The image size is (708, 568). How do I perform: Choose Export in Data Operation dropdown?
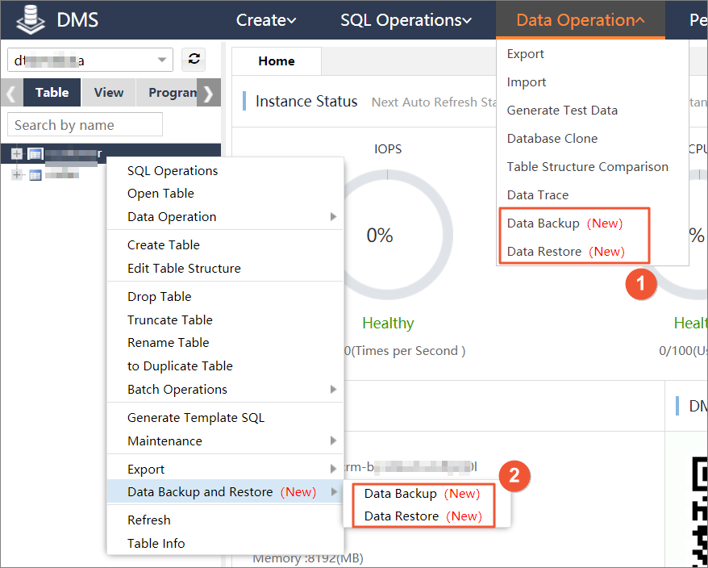525,54
